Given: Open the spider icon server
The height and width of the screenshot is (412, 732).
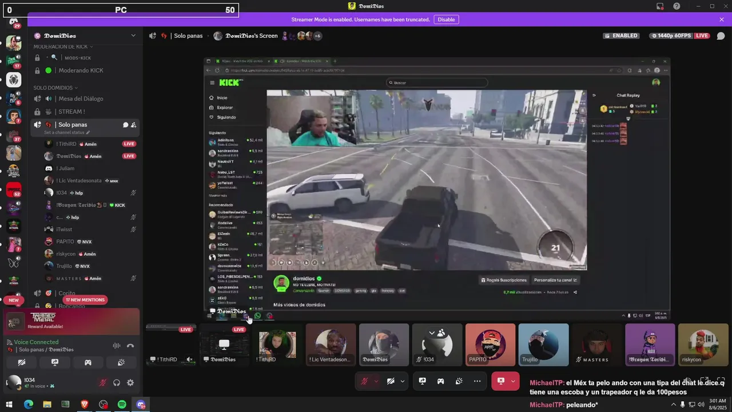Looking at the screenshot, I should 14,80.
